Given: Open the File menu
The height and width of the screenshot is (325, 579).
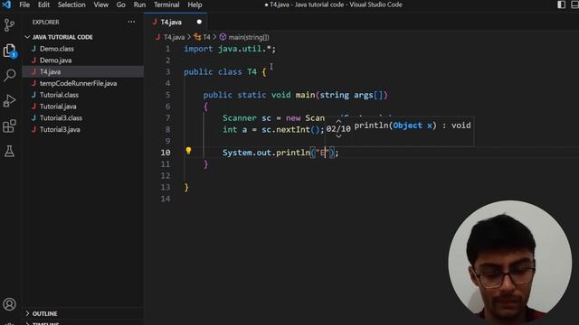Looking at the screenshot, I should (x=24, y=5).
